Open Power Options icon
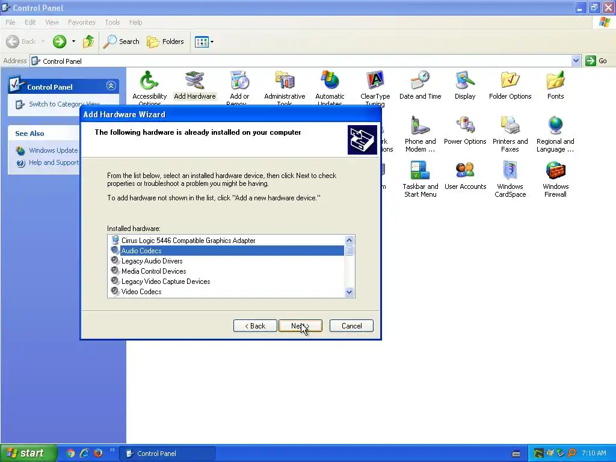 [x=465, y=131]
